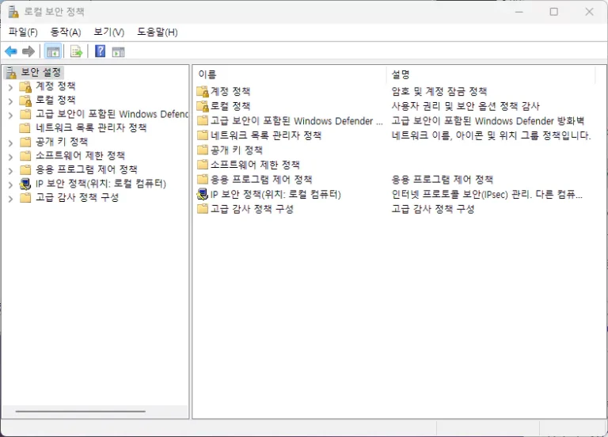
Task: Expand the 소프트웨어 제한 정책 tree node
Action: click(10, 157)
